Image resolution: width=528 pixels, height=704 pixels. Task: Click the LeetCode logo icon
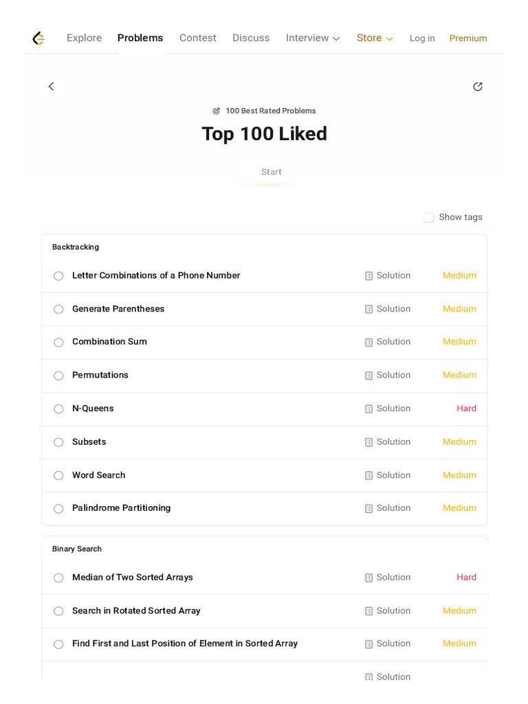[38, 38]
